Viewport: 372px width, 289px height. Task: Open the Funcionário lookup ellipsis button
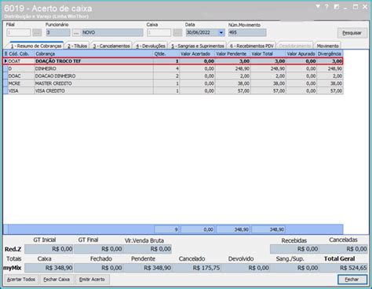(76, 33)
